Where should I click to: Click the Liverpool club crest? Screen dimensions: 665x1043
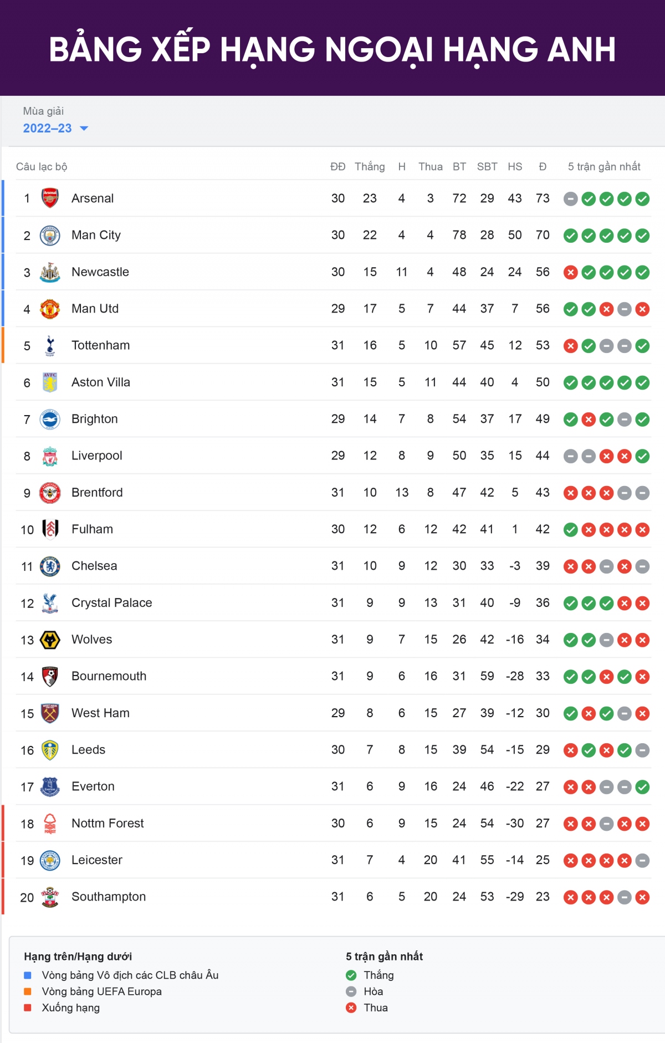tap(50, 456)
